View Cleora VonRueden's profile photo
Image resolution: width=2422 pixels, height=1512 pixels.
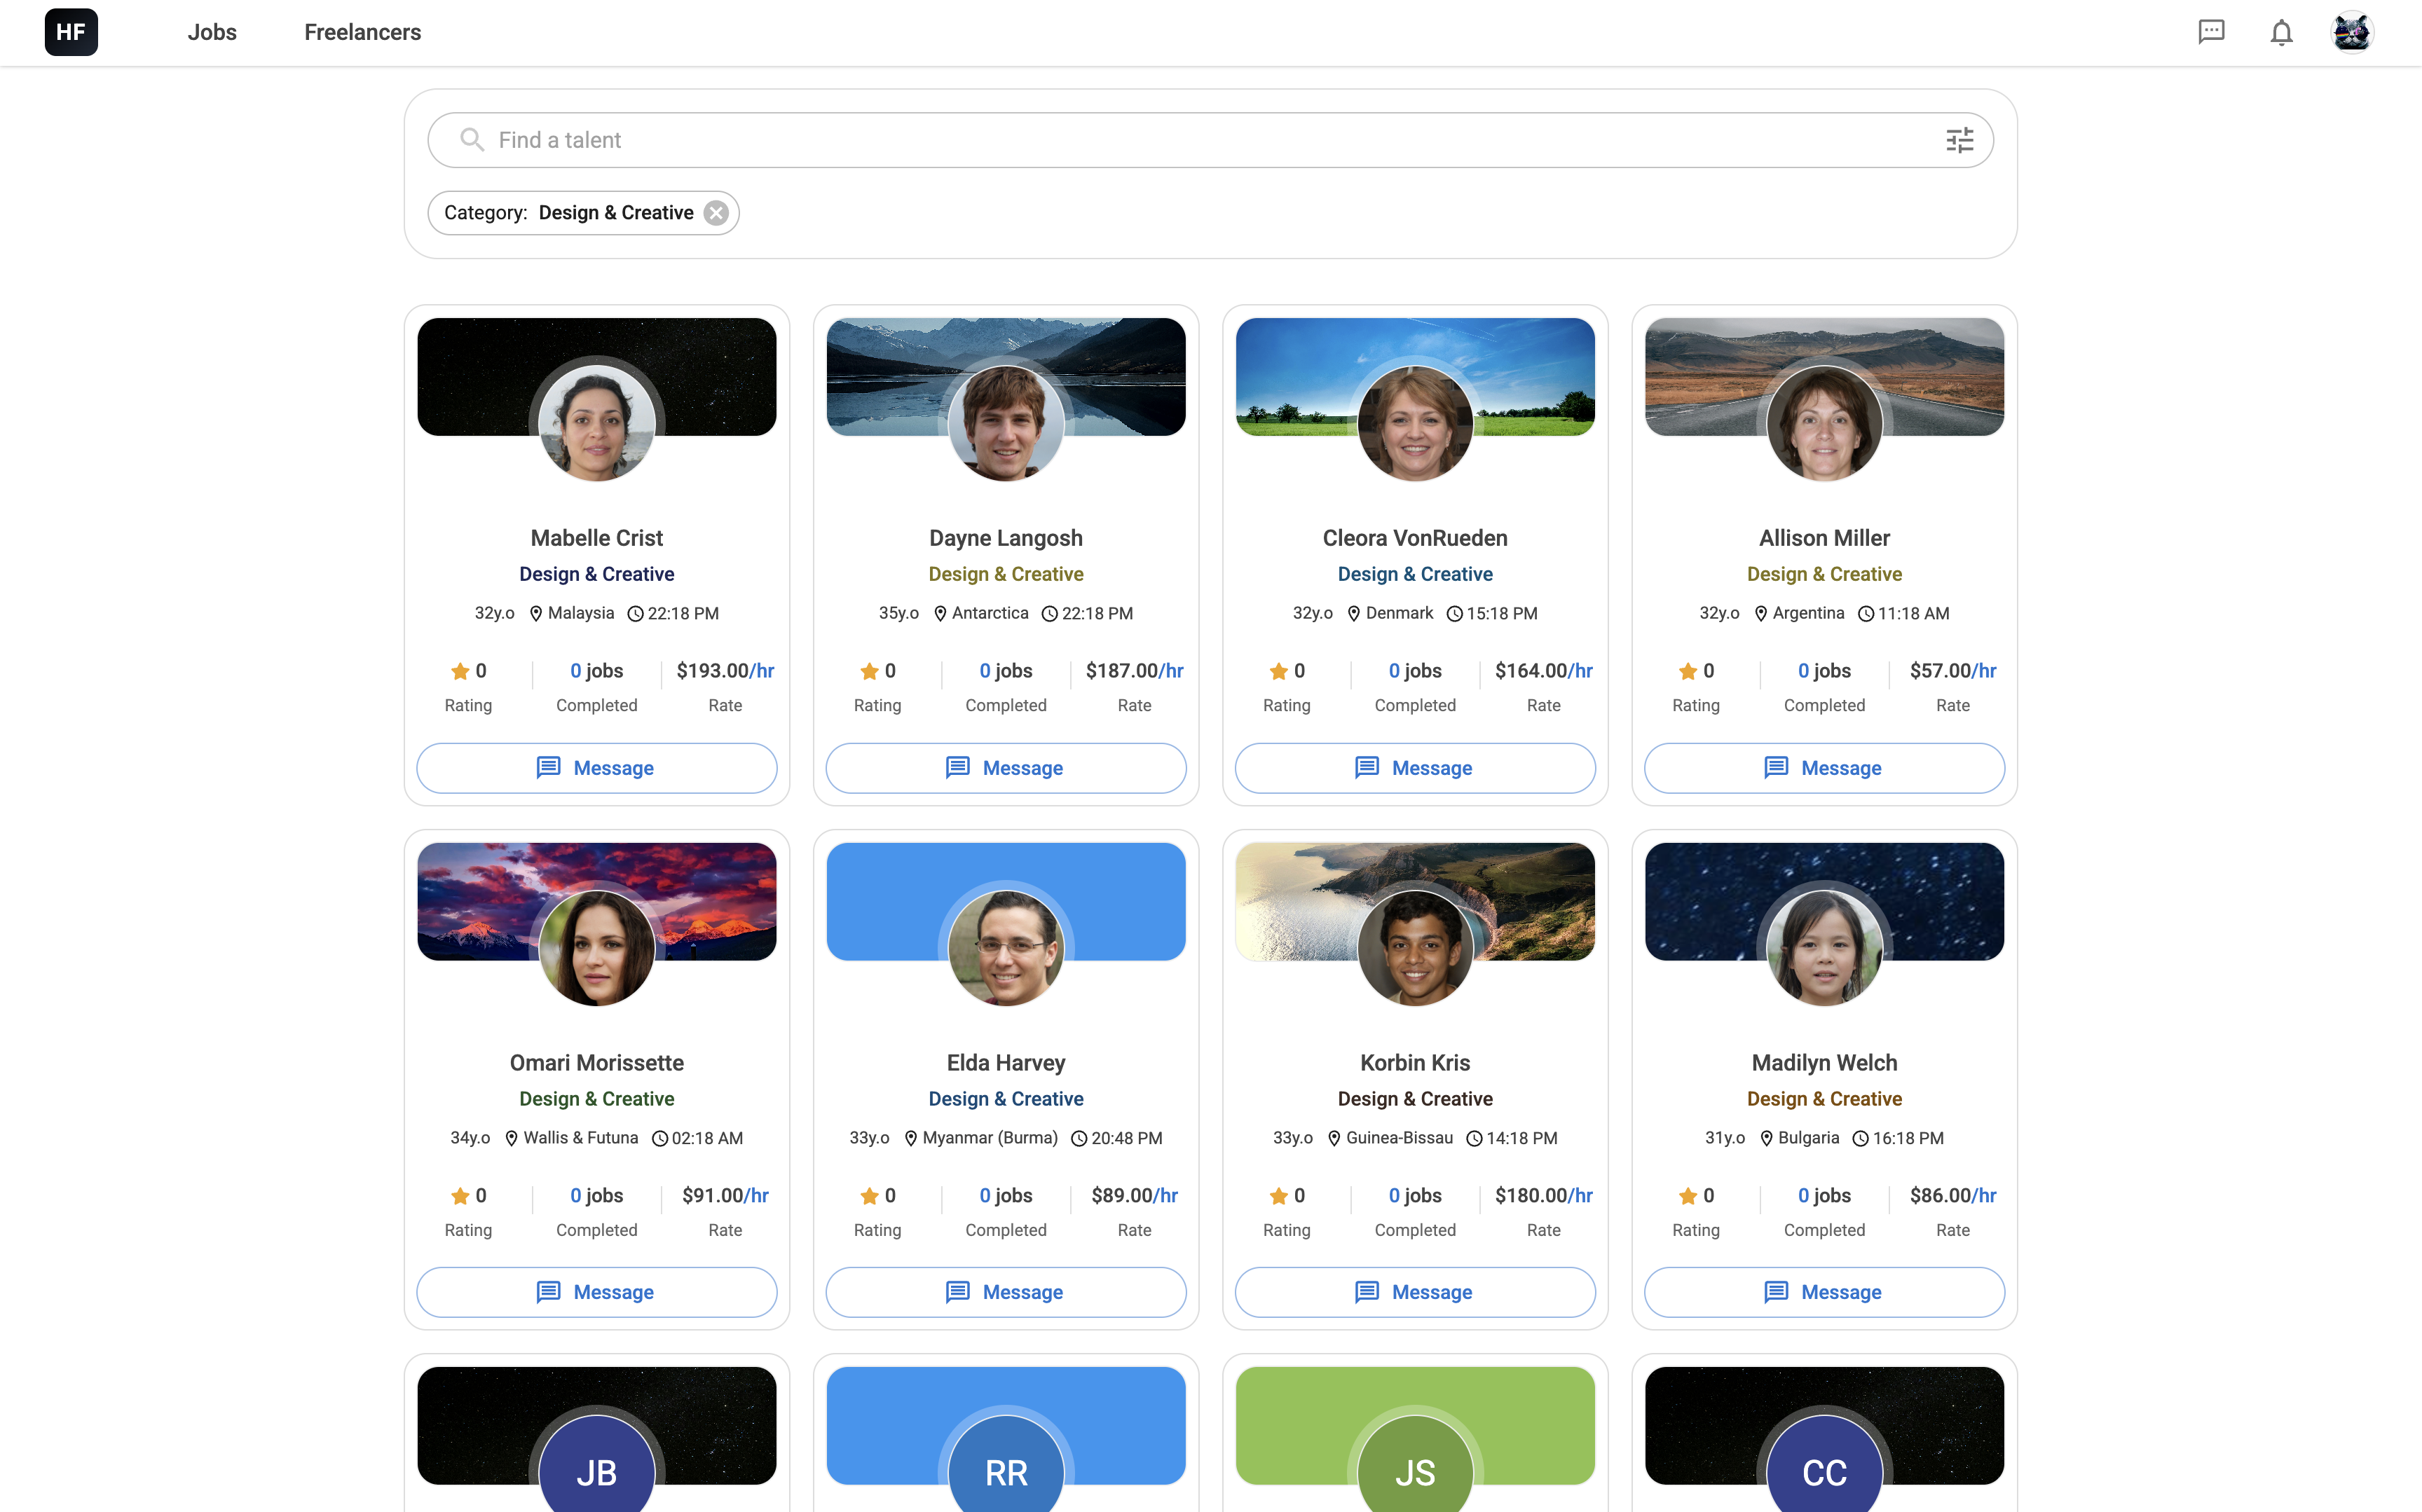click(1414, 422)
